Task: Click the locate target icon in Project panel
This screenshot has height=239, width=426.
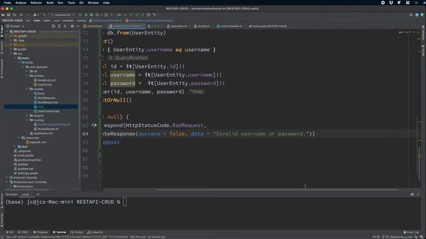Action: pos(53,26)
